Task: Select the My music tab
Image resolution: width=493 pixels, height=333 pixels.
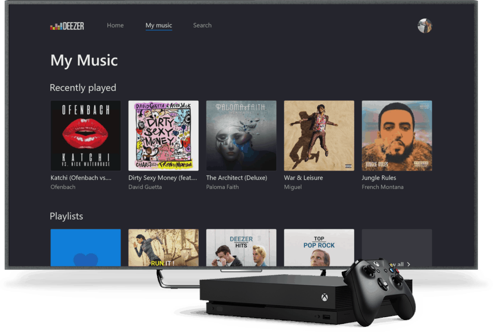Action: [158, 26]
